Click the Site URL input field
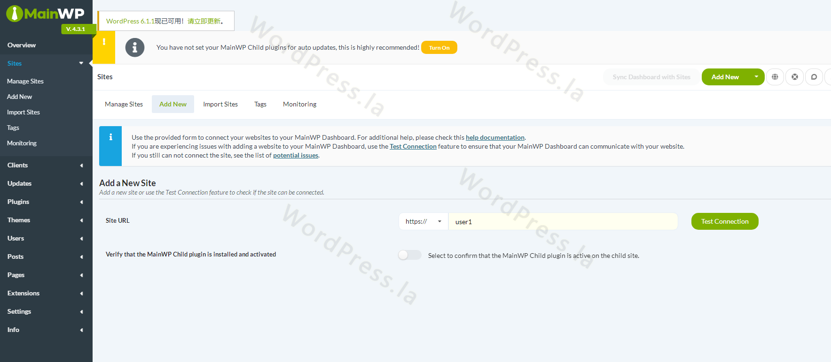 pos(563,221)
